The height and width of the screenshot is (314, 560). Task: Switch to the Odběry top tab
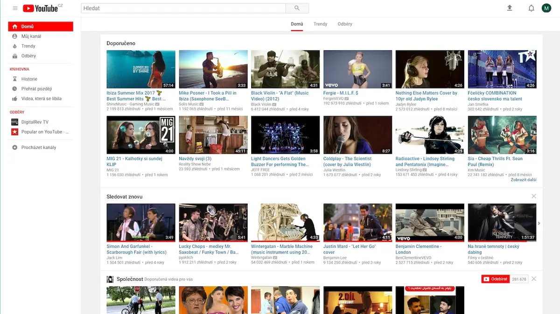point(345,24)
